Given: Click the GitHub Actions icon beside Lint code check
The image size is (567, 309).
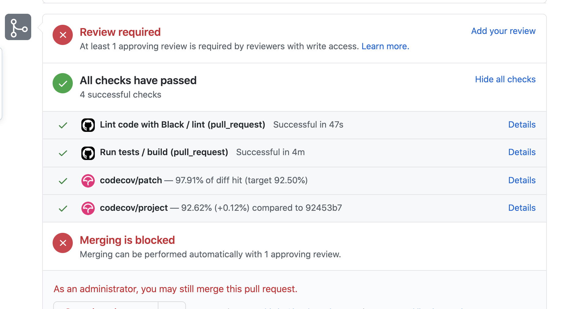Looking at the screenshot, I should click(x=88, y=125).
